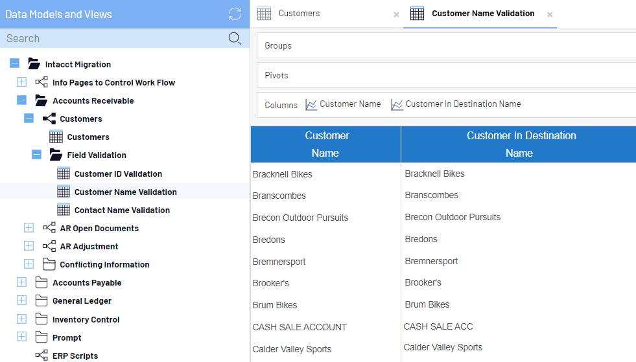Screen dimensions: 636x362
Task: Open Contact Name Validation view
Action: click(x=122, y=210)
